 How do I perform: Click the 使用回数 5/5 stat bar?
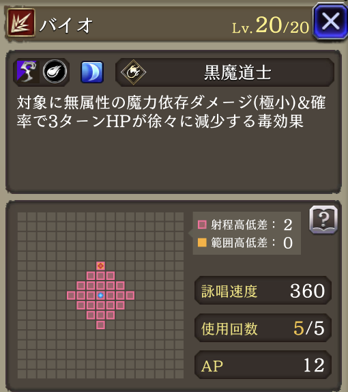pos(263,328)
